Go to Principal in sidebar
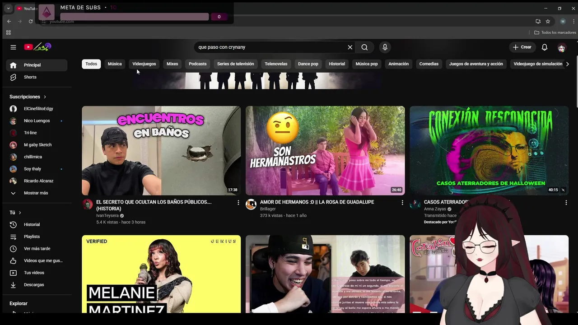Viewport: 578px width, 325px height. coord(37,65)
